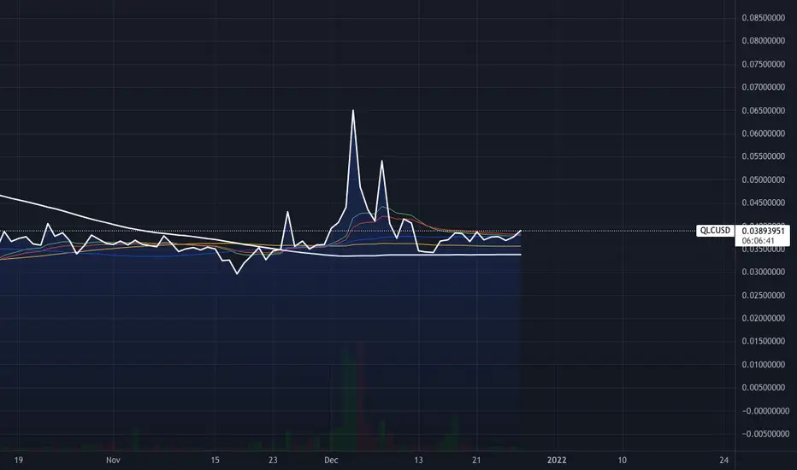The height and width of the screenshot is (470, 797).
Task: Click the second price spike peak near 0.054
Action: [381, 162]
